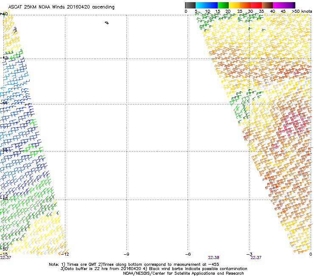Click the longitude label '-9'
The height and width of the screenshot is (276, 314).
pos(126,254)
